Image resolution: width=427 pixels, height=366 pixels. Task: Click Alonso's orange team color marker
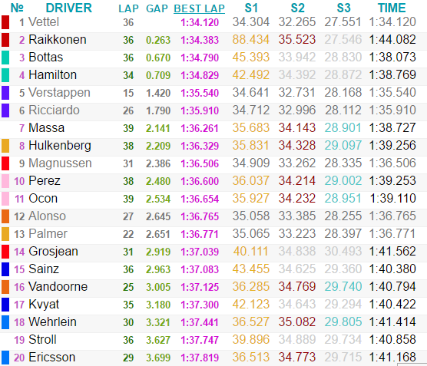tap(5, 216)
